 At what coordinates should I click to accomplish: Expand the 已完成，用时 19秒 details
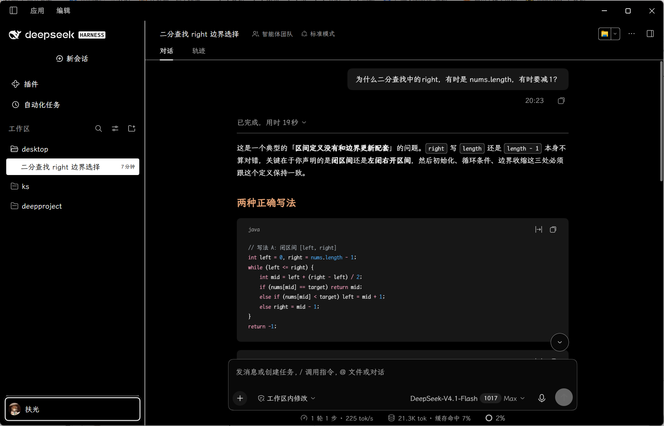tap(272, 123)
